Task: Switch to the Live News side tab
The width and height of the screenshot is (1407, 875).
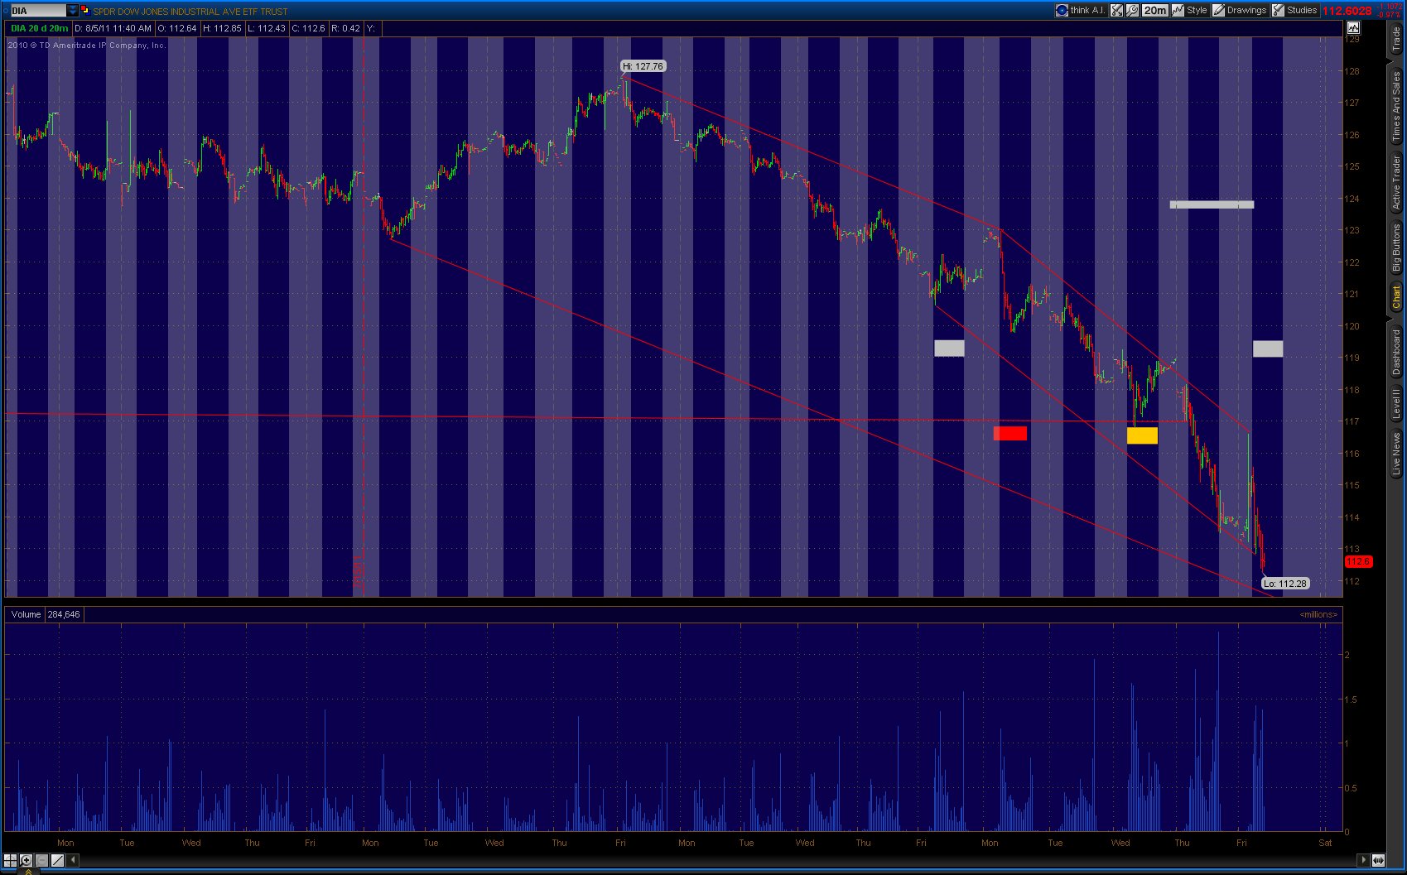Action: tap(1395, 454)
